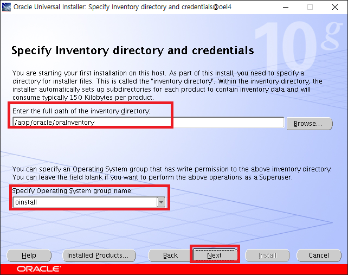This screenshot has width=348, height=275.
Task: Cancel the installer
Action: [319, 255]
